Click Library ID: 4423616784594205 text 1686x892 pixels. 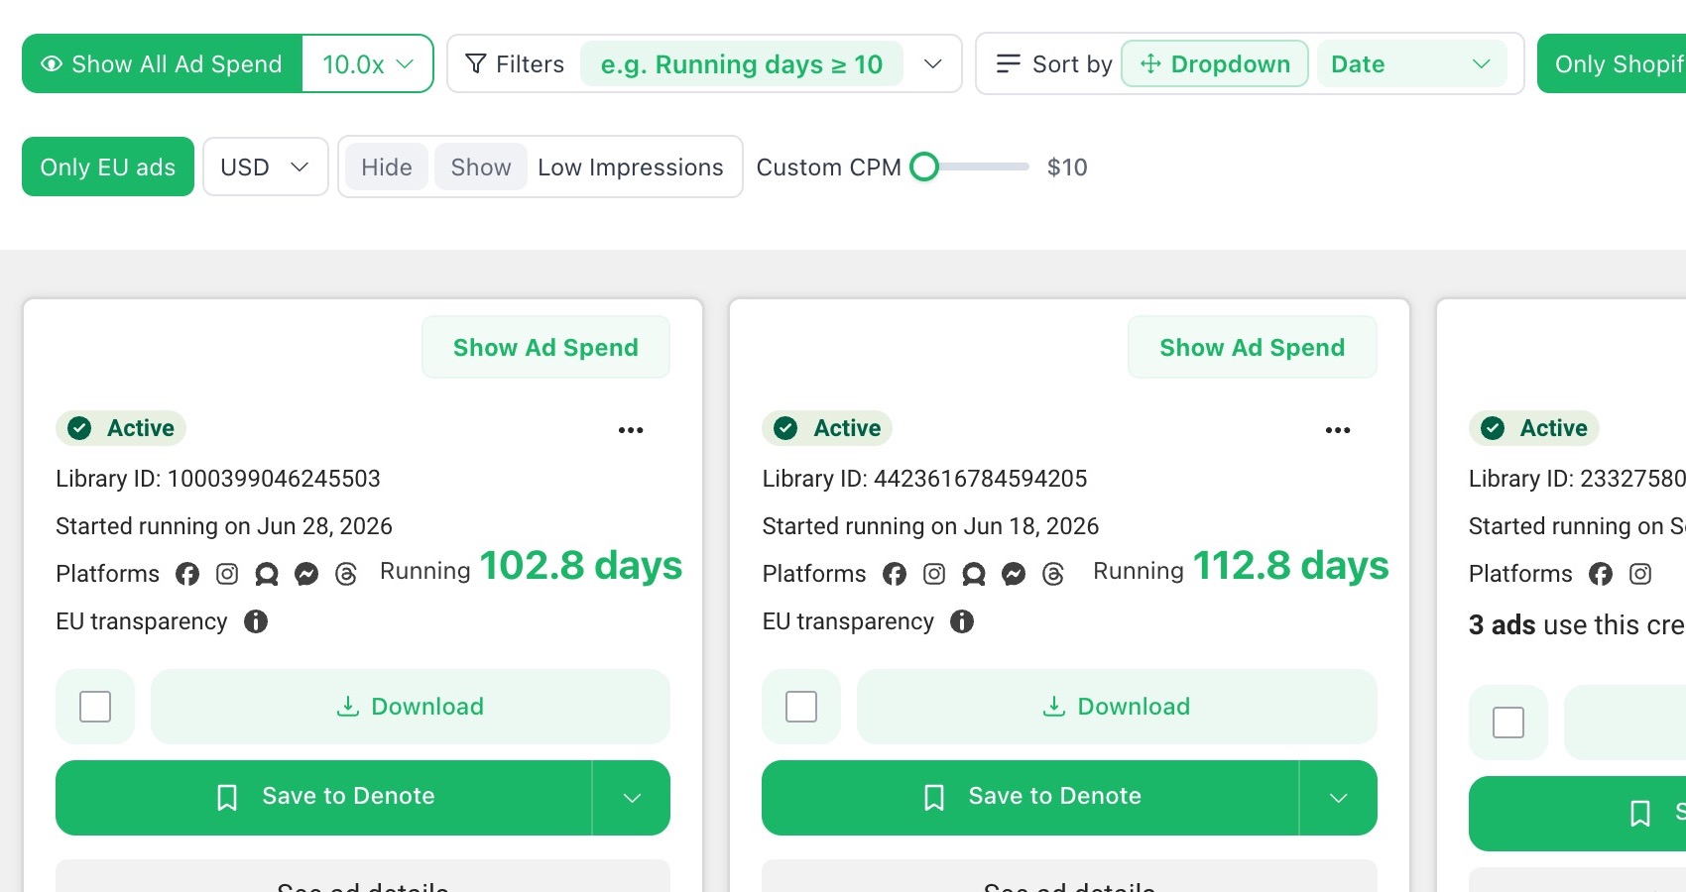[x=924, y=479]
